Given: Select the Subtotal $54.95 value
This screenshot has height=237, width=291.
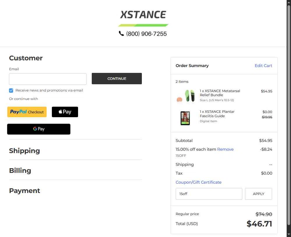Looking at the screenshot, I should point(266,141).
